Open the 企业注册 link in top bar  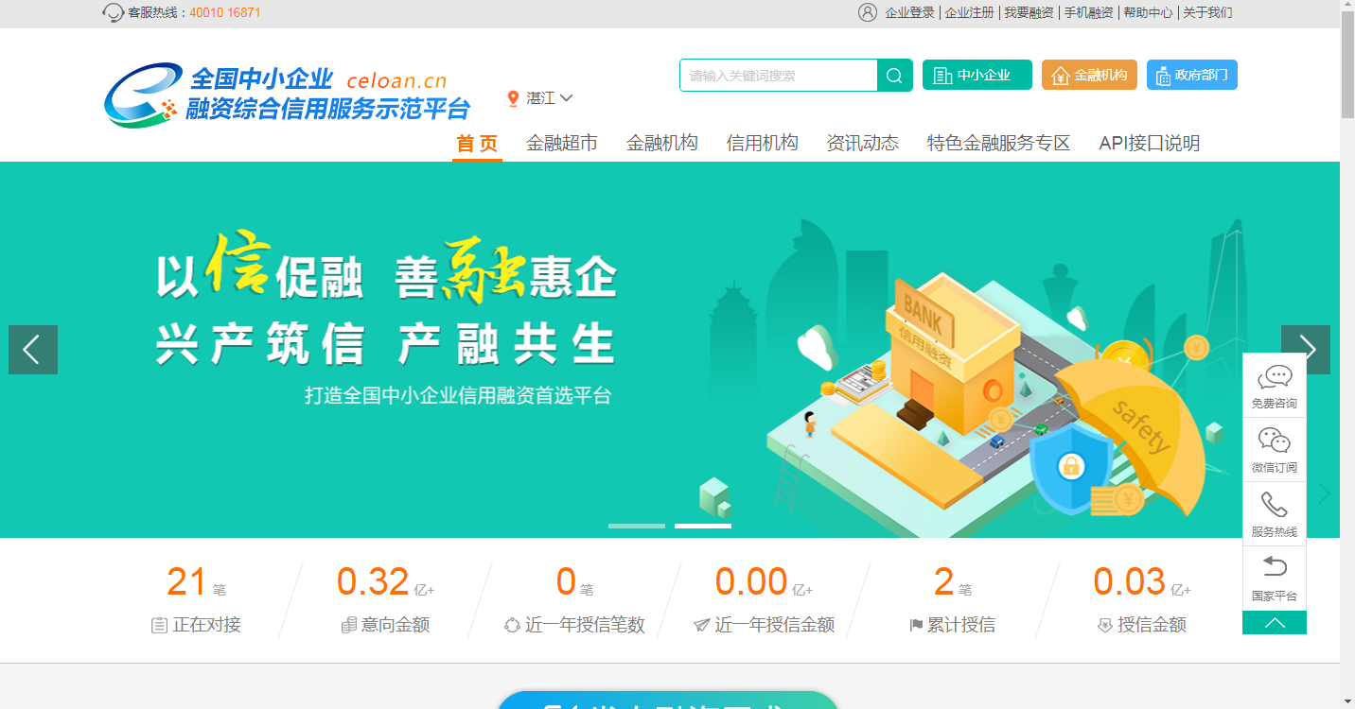click(970, 12)
